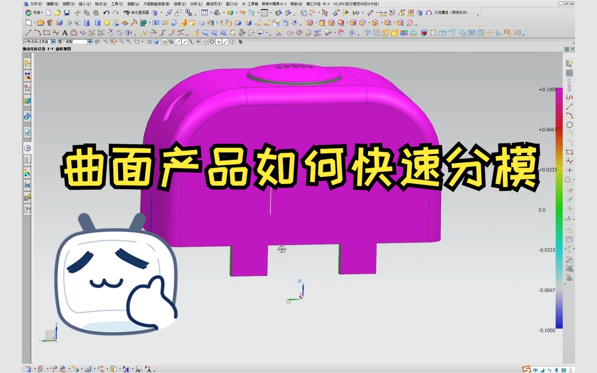Expand the 开始 start menu arrow

tap(42, 13)
